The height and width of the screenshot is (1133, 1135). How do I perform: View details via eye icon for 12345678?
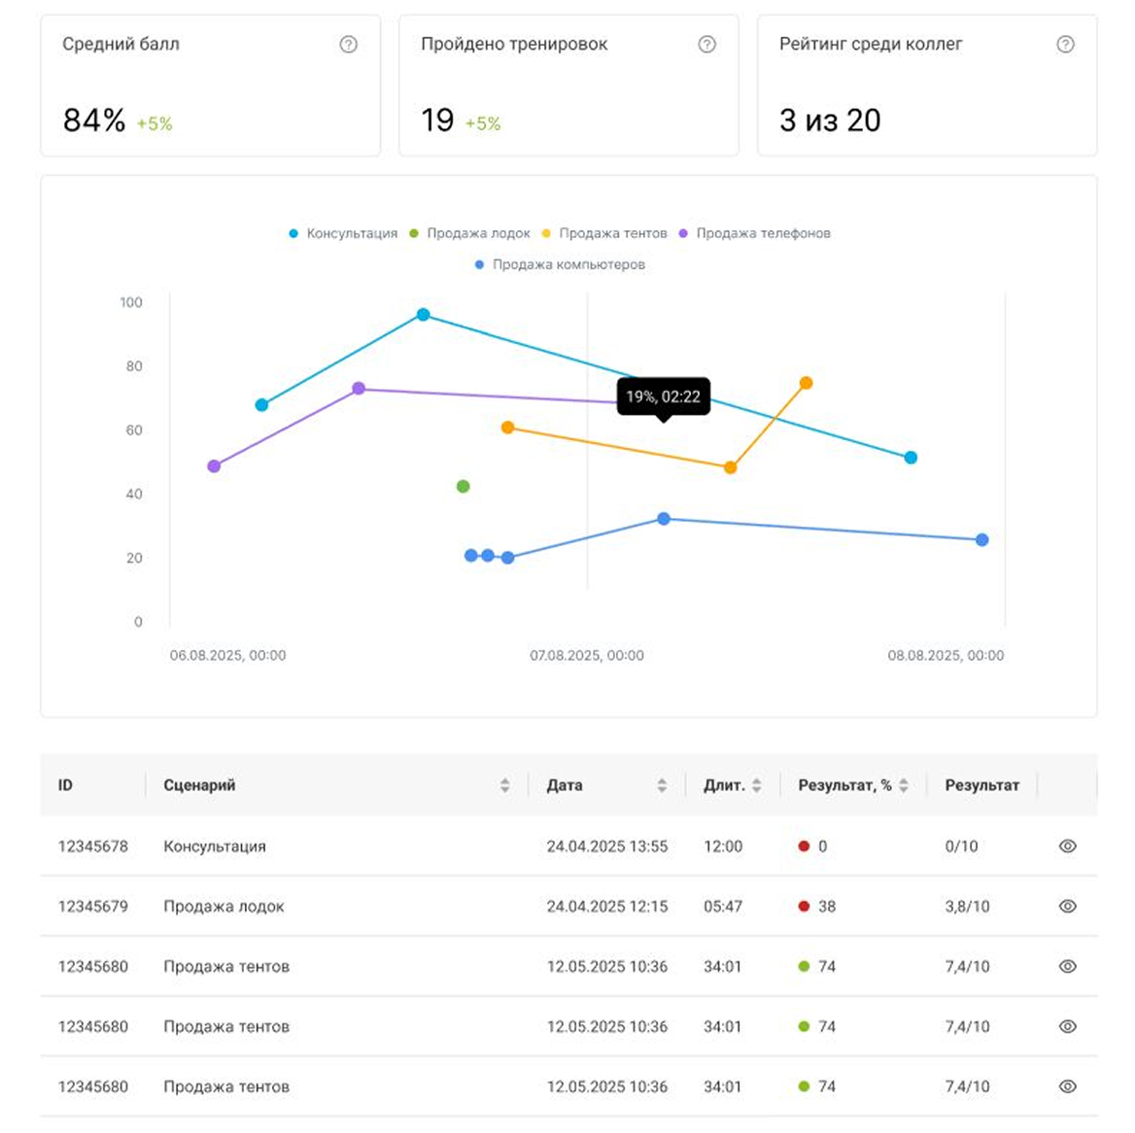[1067, 846]
